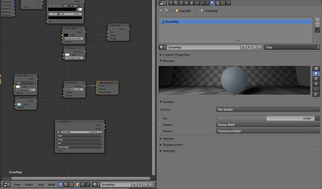This screenshot has height=189, width=322.
Task: Open the GGX distribution dropdown on Glossy node
Action: (26, 83)
